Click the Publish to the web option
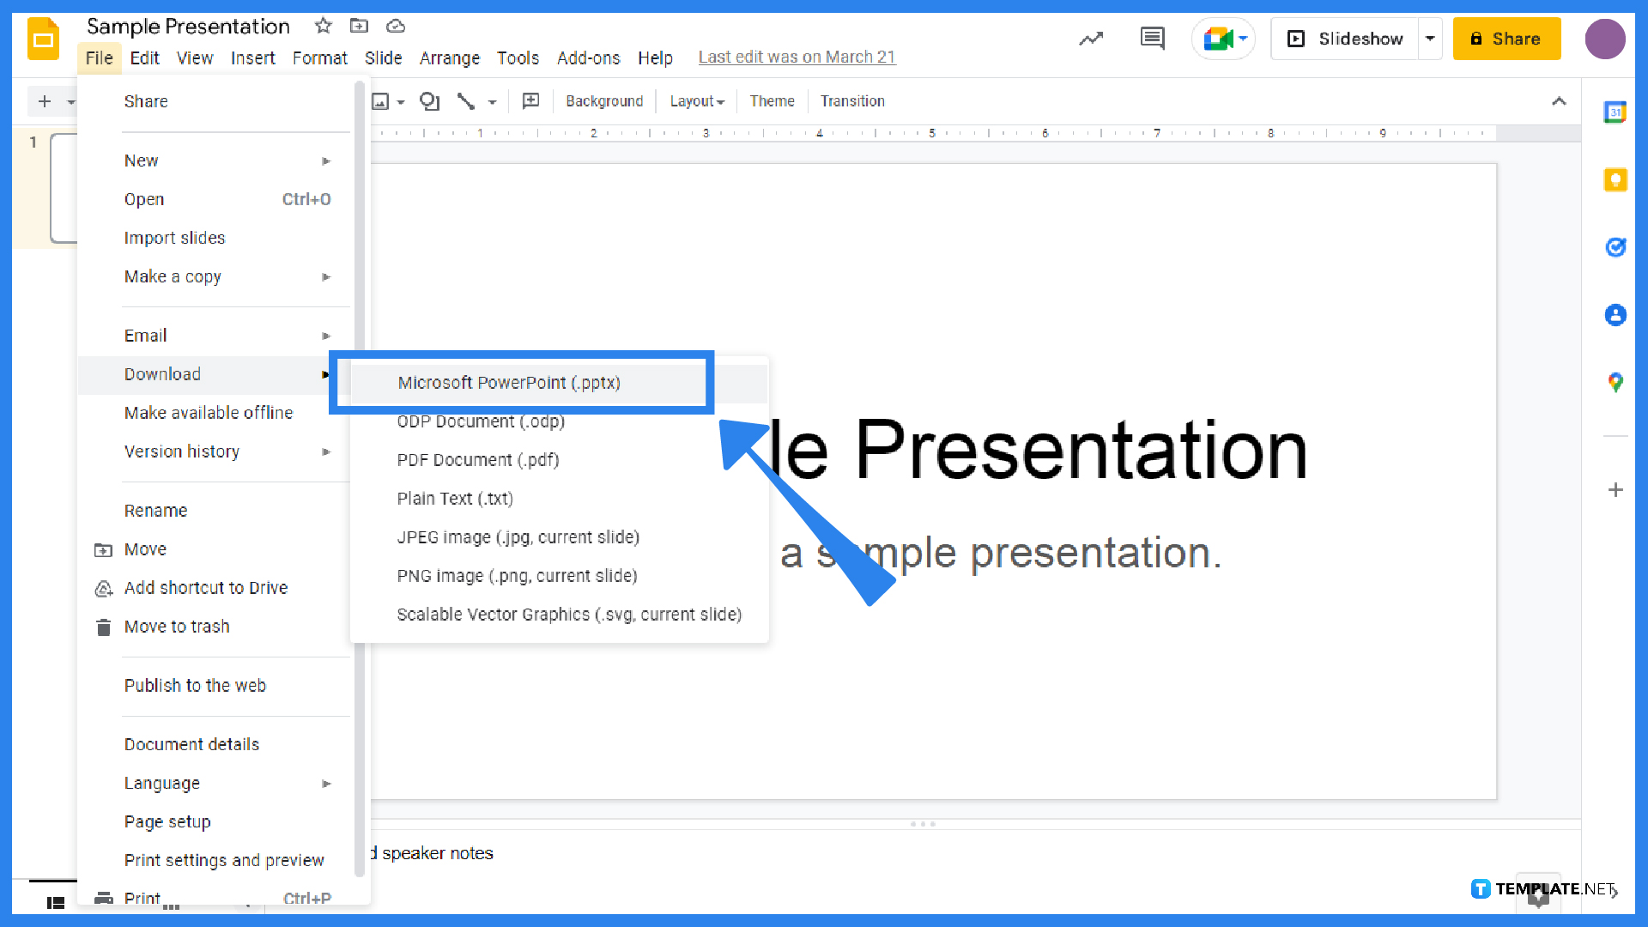Viewport: 1648px width, 927px height. tap(195, 685)
